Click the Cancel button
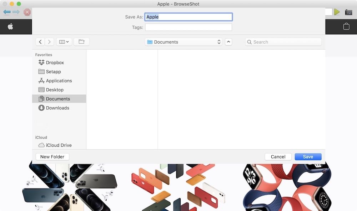357x211 pixels. click(x=278, y=157)
